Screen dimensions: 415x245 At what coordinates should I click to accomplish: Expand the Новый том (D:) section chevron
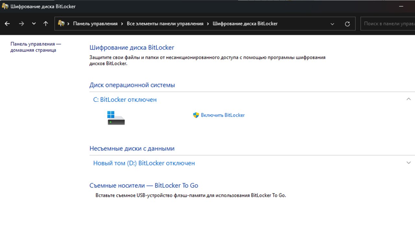[409, 163]
